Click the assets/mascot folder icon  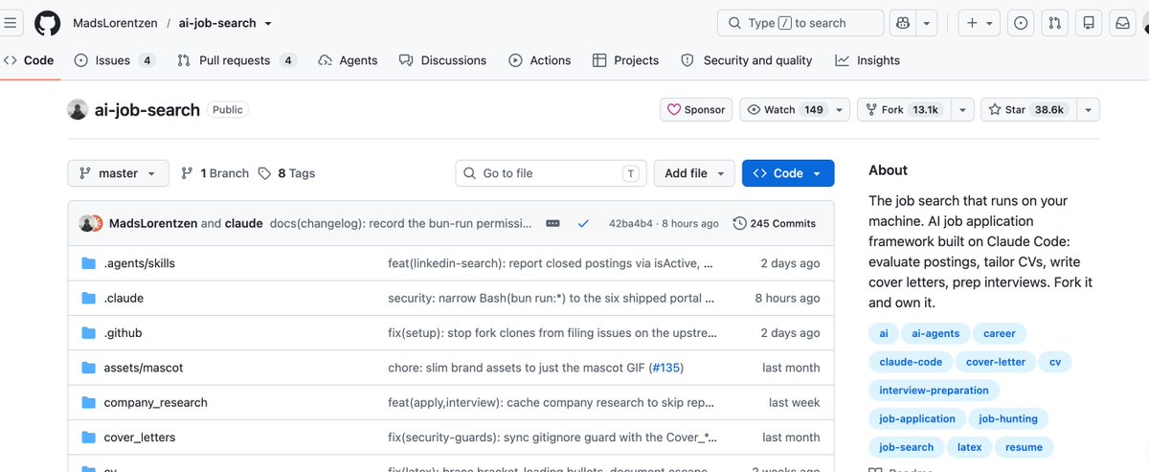[x=89, y=368]
